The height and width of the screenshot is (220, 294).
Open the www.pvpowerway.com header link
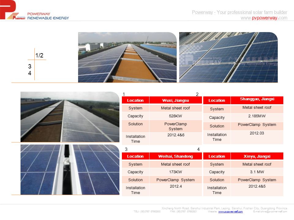pyautogui.click(x=264, y=18)
